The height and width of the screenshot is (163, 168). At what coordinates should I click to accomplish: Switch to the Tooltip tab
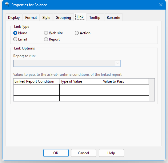click(x=95, y=18)
